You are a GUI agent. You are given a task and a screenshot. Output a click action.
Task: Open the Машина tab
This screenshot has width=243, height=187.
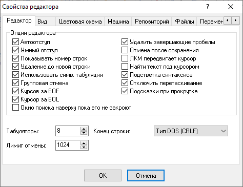pos(118,22)
